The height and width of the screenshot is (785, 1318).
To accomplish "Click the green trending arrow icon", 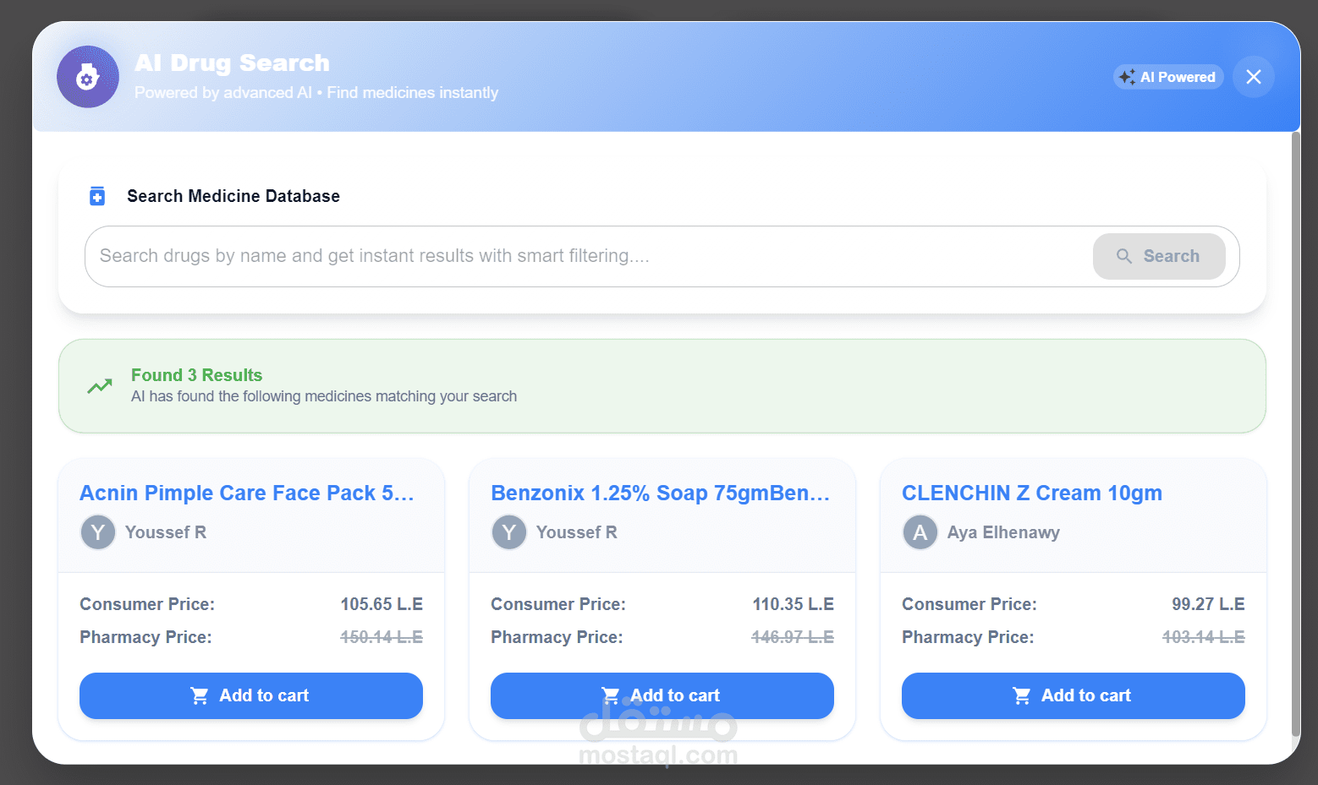I will pyautogui.click(x=100, y=386).
